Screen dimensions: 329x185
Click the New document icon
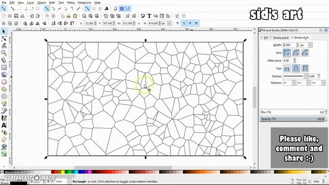(4, 16)
